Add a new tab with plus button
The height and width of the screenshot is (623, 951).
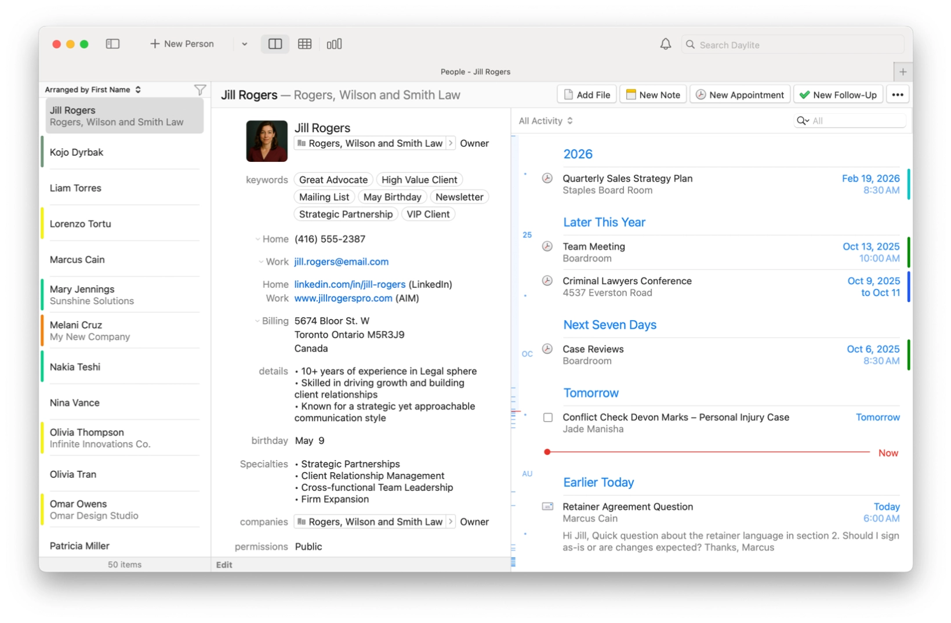pyautogui.click(x=903, y=72)
